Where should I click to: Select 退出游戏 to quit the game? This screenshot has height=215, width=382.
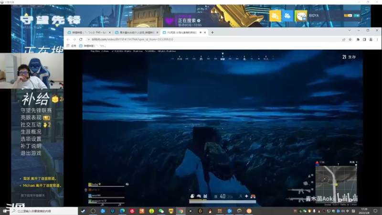point(31,153)
